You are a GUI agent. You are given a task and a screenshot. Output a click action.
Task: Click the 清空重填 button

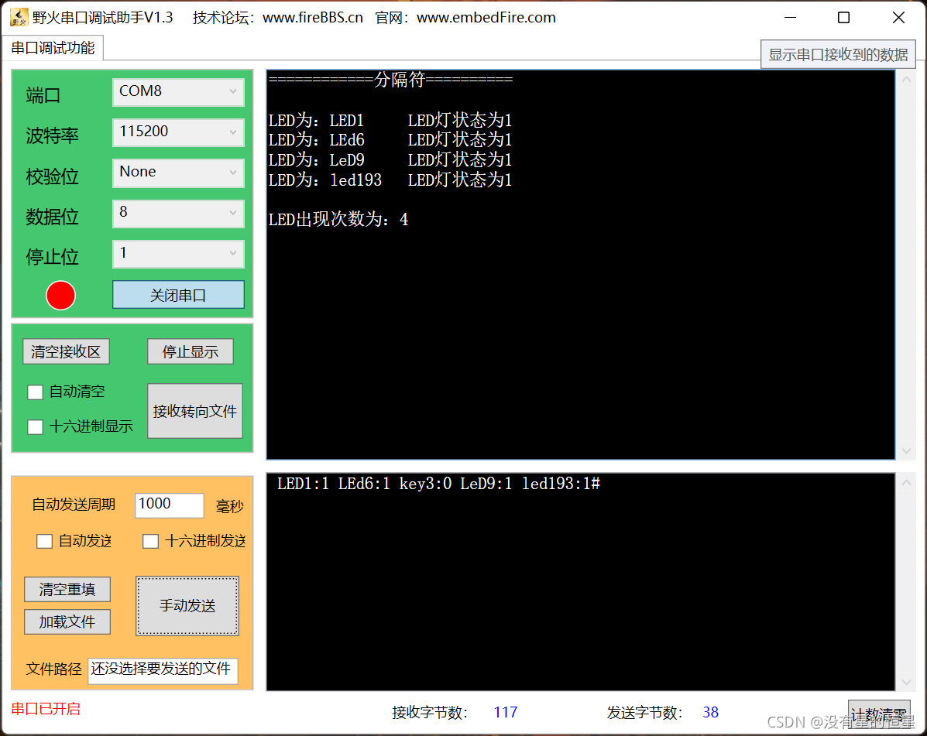pos(67,589)
